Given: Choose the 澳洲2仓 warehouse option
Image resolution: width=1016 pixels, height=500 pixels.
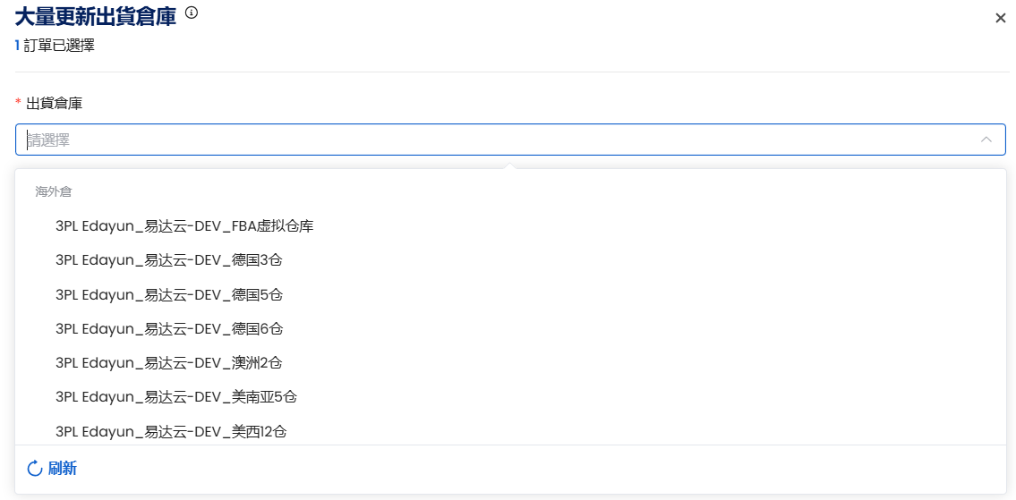Looking at the screenshot, I should [x=510, y=362].
